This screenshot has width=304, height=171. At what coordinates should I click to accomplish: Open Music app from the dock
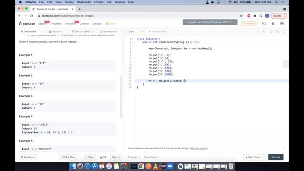click(x=109, y=166)
